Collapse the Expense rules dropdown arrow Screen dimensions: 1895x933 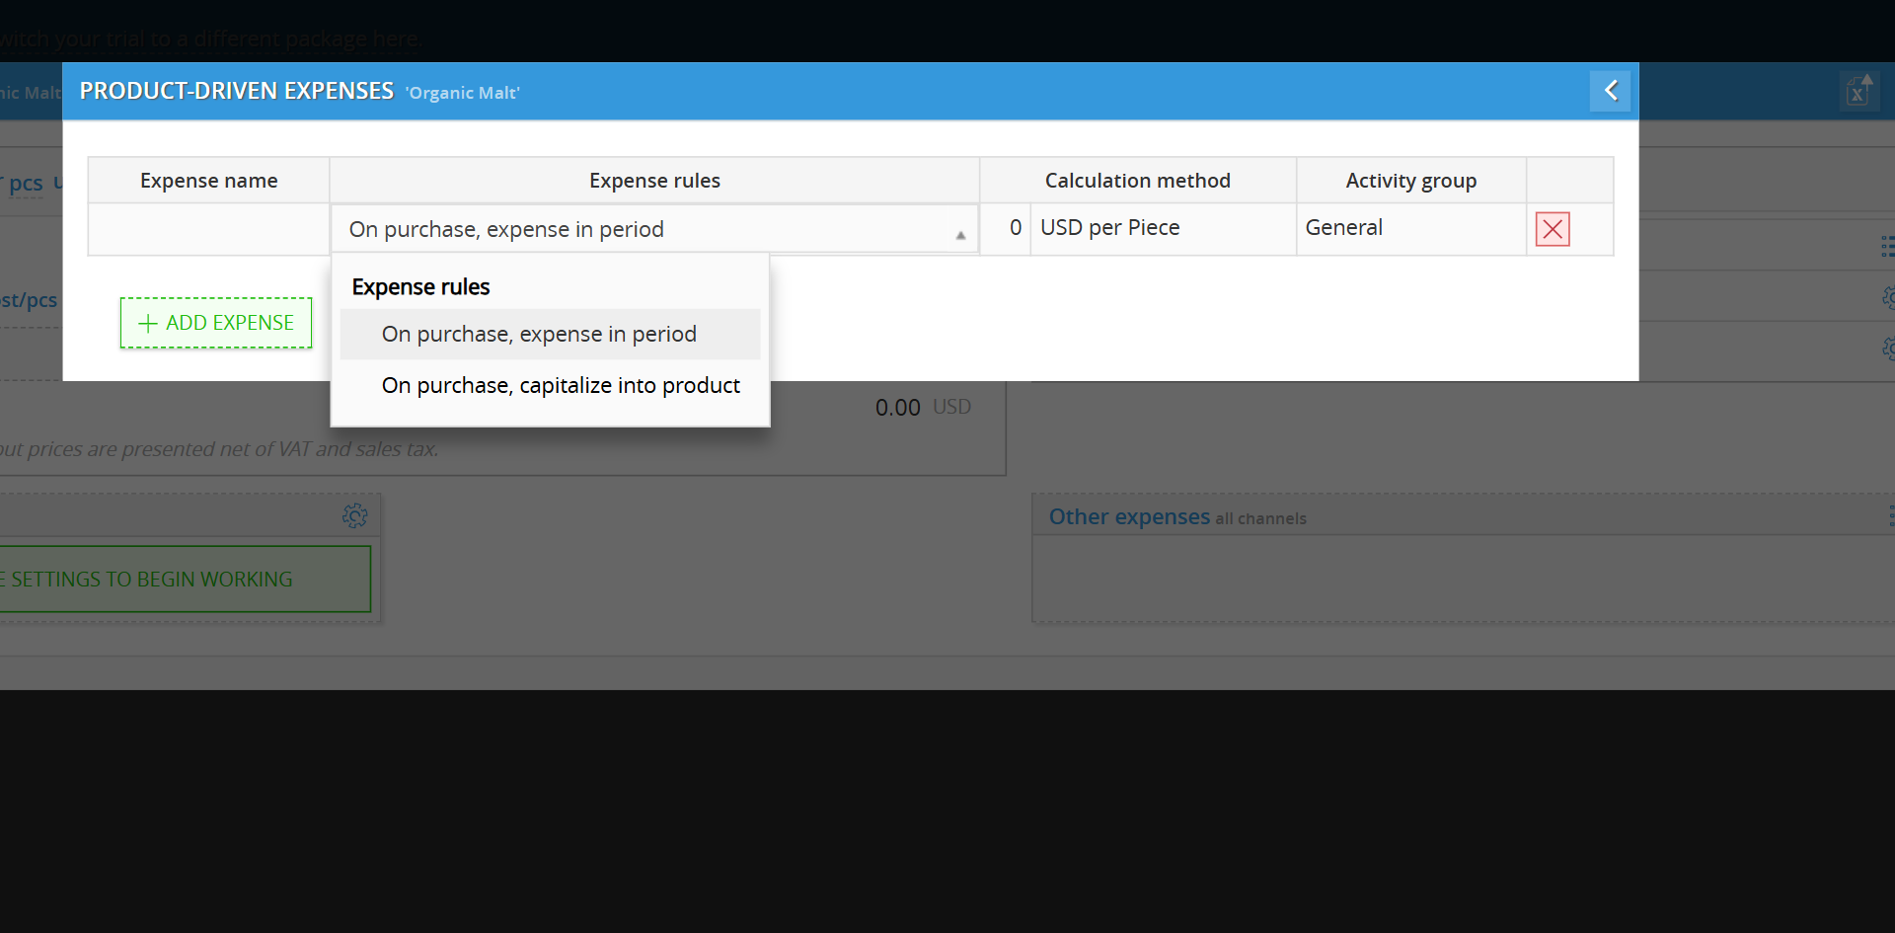[959, 235]
